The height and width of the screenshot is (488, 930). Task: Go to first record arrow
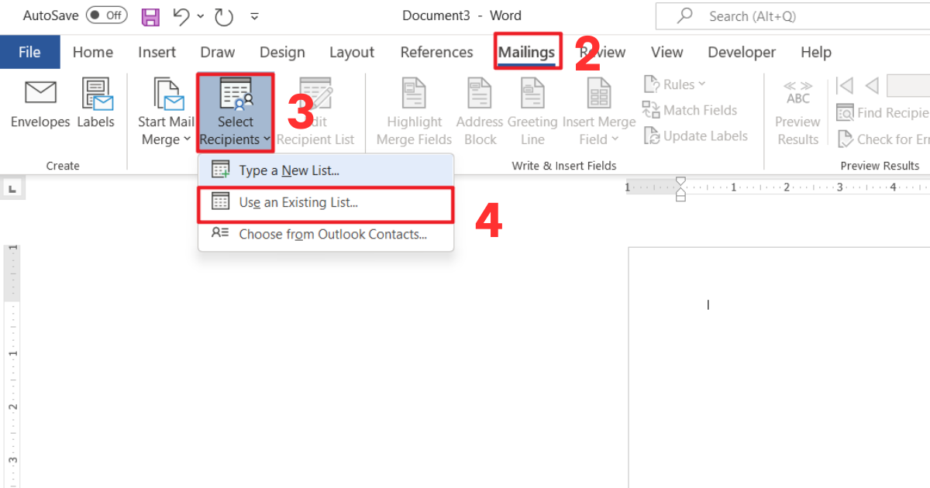[x=845, y=85]
